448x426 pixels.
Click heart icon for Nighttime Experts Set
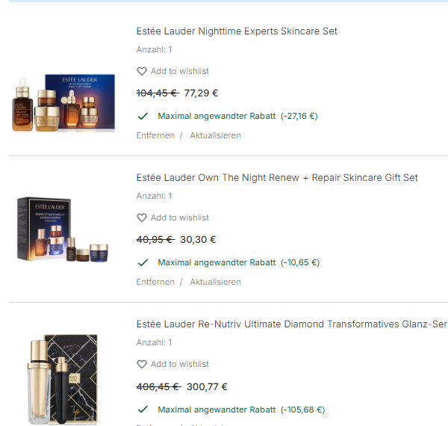point(142,71)
